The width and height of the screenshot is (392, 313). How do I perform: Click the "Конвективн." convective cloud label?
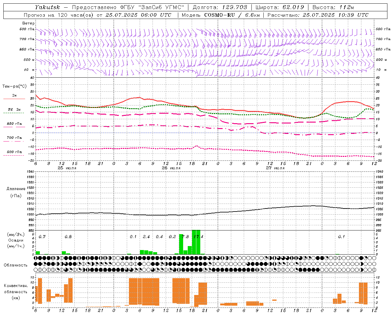pos(16,286)
